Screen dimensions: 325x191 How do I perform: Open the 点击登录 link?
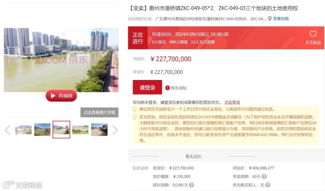232,102
